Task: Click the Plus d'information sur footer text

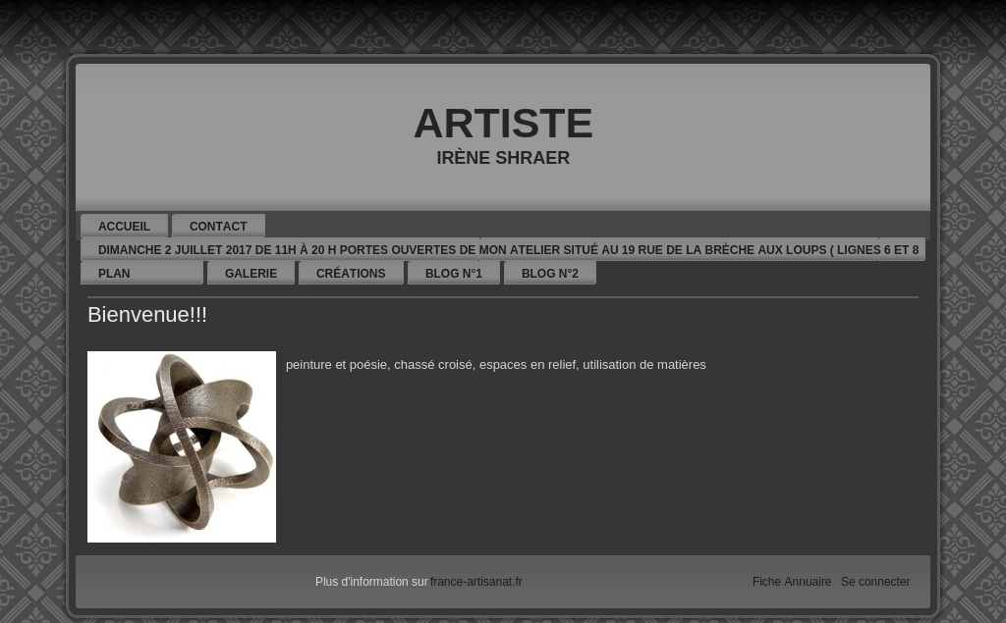Action: pyautogui.click(x=371, y=582)
